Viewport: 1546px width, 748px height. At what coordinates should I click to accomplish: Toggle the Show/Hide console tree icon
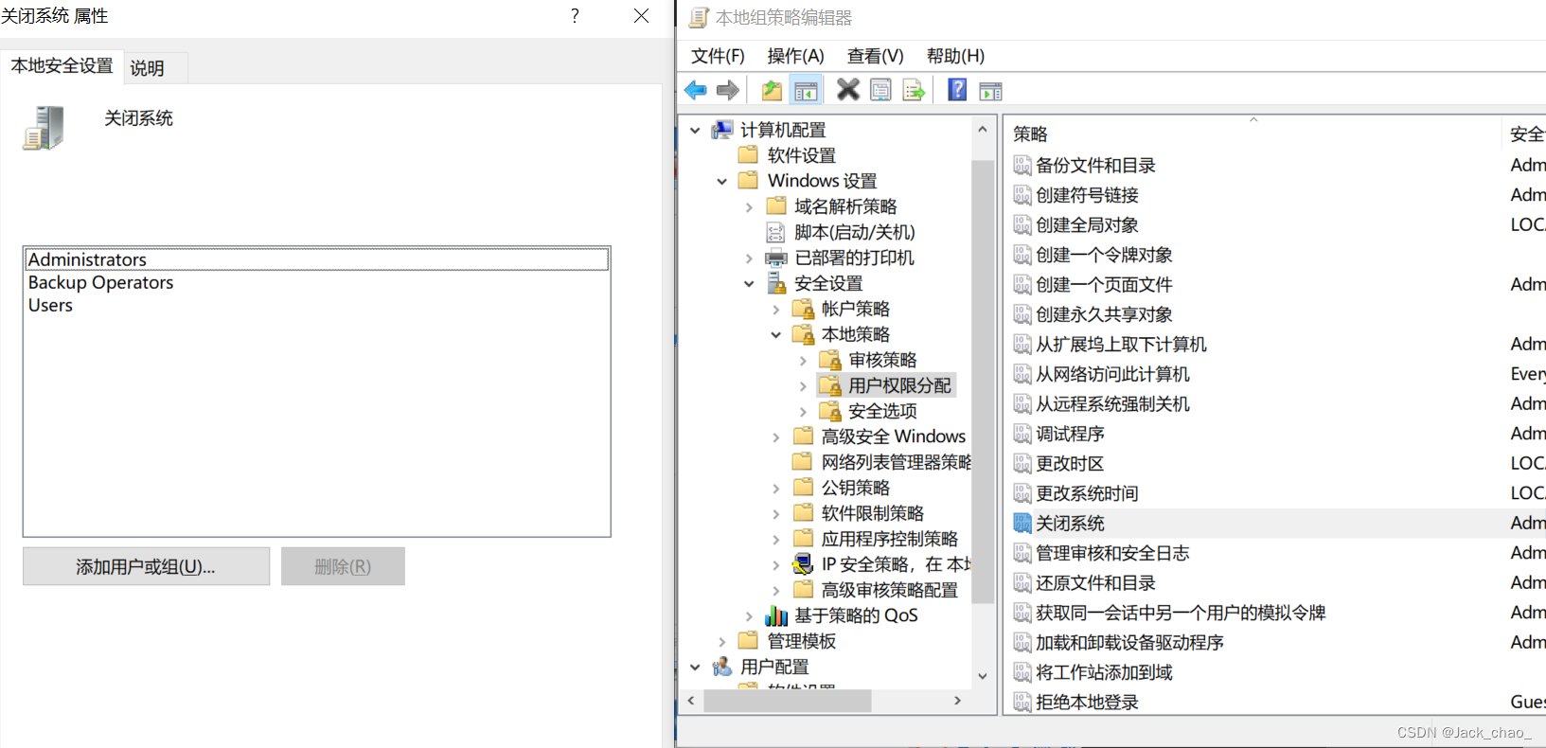click(x=806, y=91)
